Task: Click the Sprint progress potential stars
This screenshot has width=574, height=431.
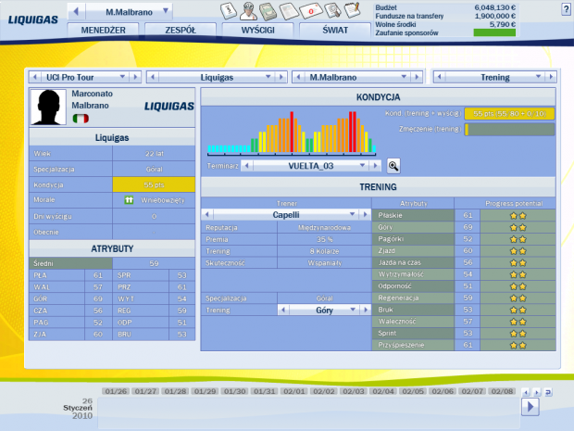Action: point(518,334)
